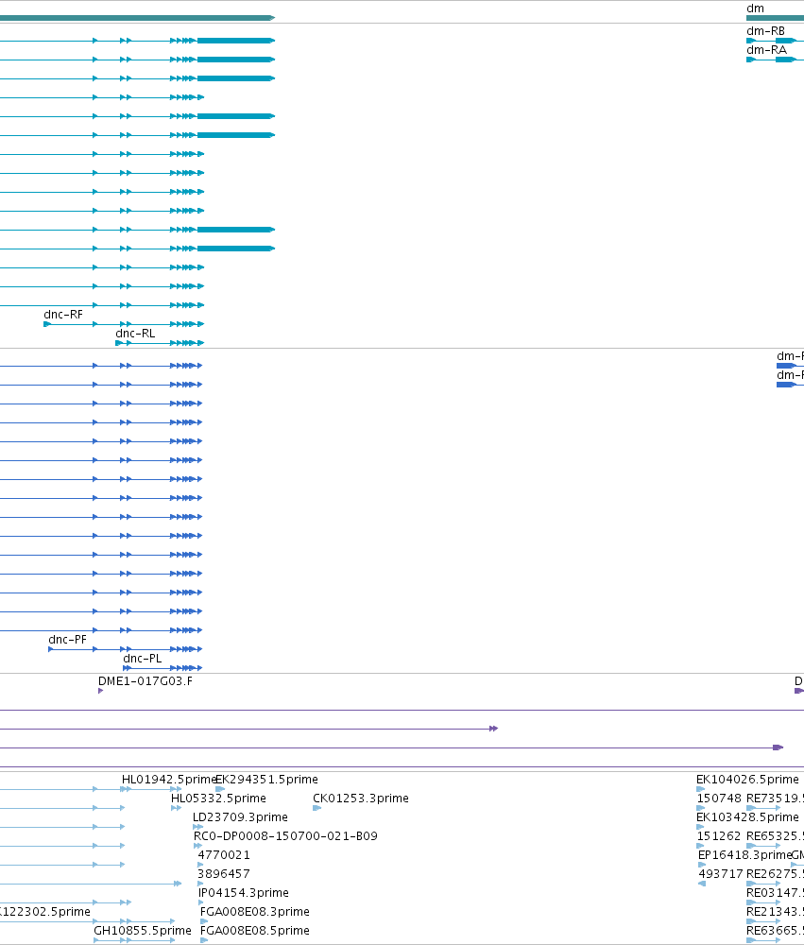Select the IP04154.3prime label
The width and height of the screenshot is (804, 945).
tap(244, 893)
